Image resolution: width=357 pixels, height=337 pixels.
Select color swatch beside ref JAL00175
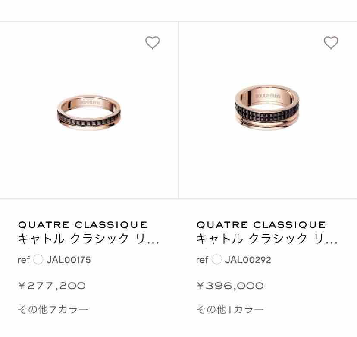(38, 259)
